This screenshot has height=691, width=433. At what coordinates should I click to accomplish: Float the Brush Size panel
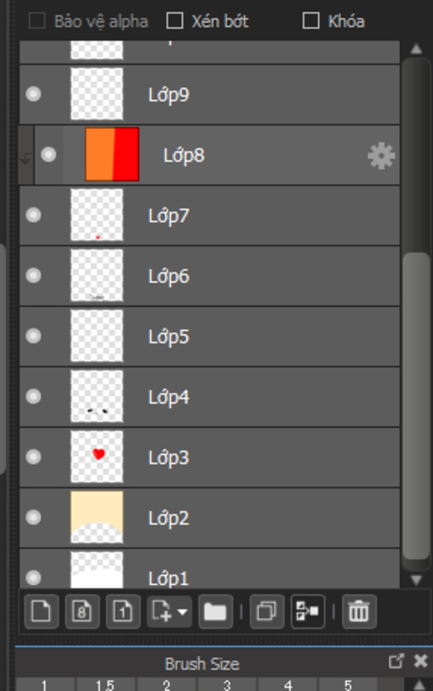point(396,661)
